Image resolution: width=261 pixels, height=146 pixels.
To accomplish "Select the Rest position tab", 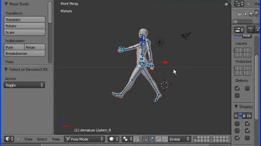I will coord(247,36).
